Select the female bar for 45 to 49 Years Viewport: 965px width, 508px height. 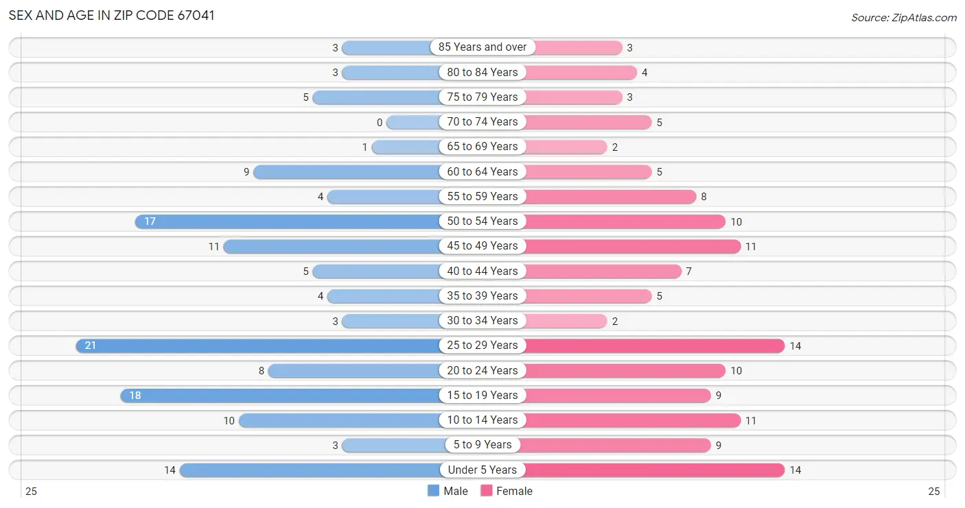coord(633,246)
